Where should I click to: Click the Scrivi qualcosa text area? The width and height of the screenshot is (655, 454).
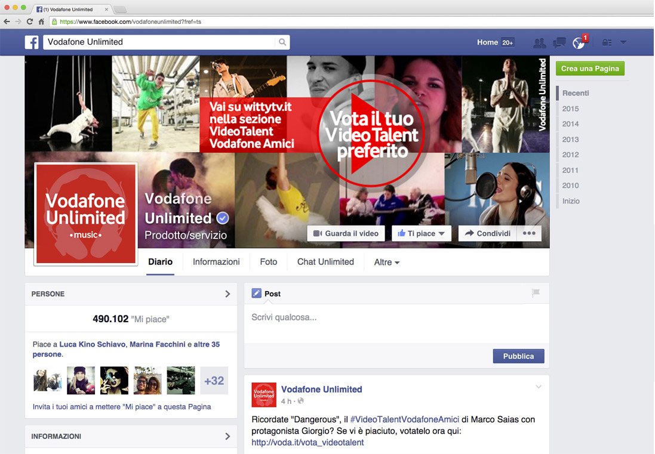396,324
